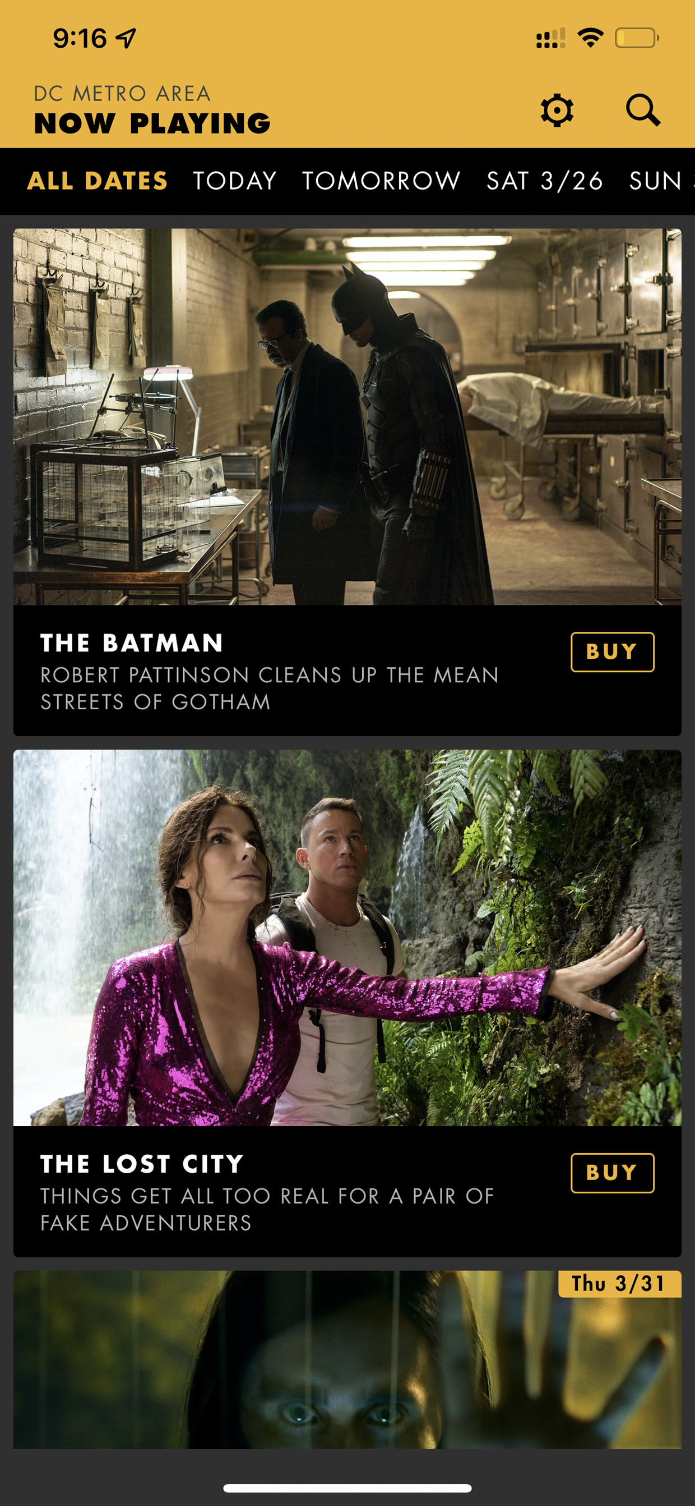Switch to the TOMORROW tab
Viewport: 695px width, 1506px height.
coord(381,181)
